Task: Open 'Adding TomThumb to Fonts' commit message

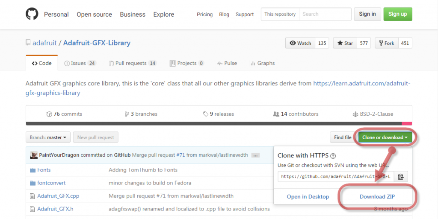Action: click(x=143, y=170)
